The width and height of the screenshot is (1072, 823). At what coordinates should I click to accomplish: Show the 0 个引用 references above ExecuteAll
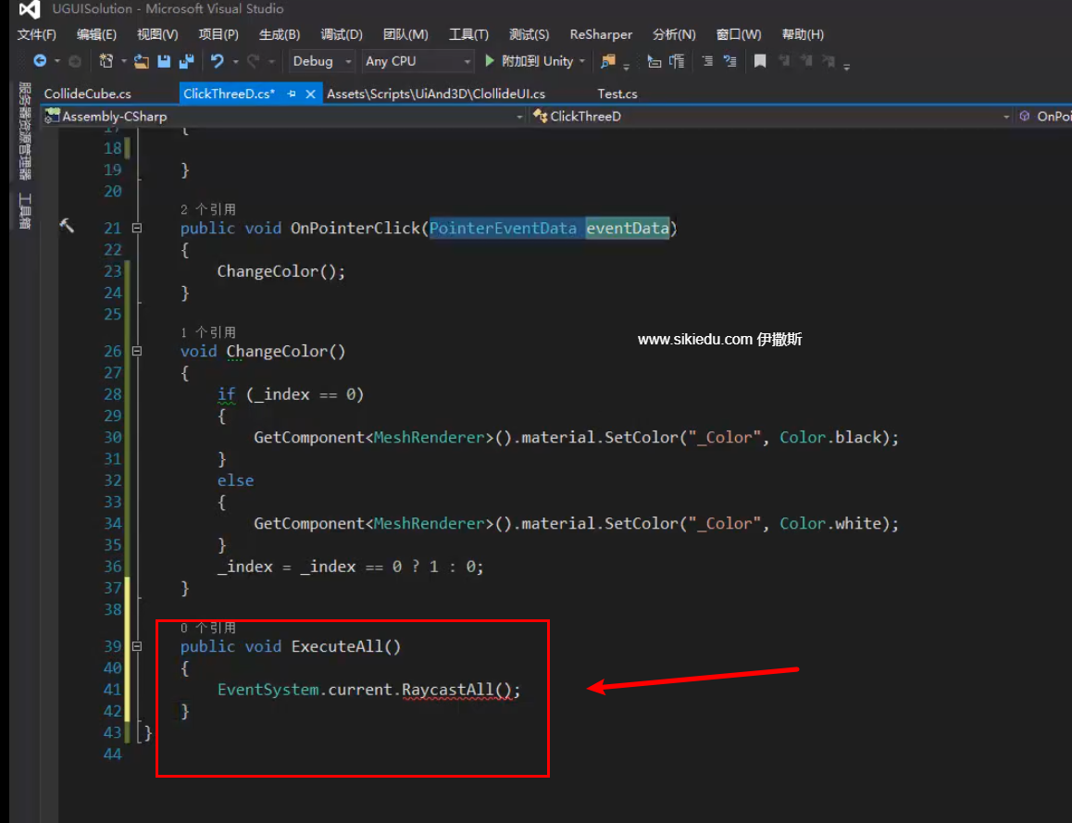click(x=208, y=629)
